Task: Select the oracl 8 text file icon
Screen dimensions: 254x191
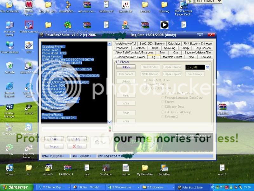Action: coord(222,170)
